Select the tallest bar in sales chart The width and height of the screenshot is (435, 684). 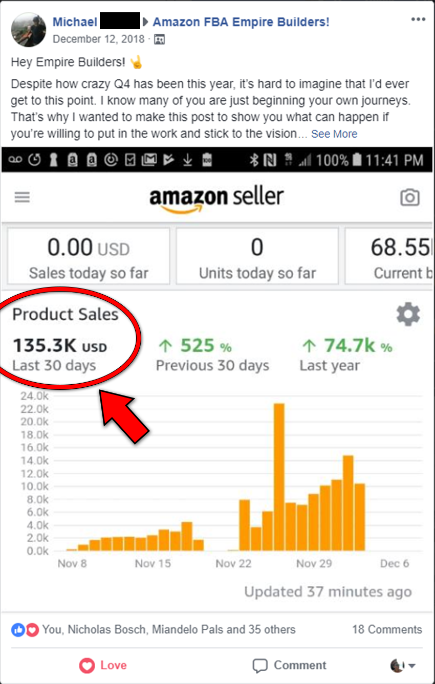(279, 477)
